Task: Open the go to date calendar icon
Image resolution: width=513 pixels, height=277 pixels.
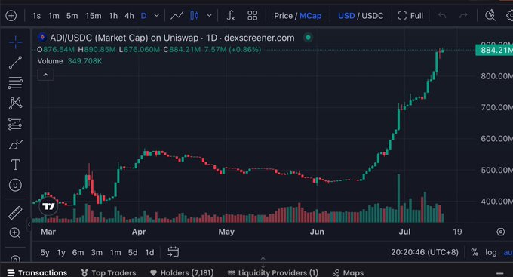Action: tap(173, 252)
